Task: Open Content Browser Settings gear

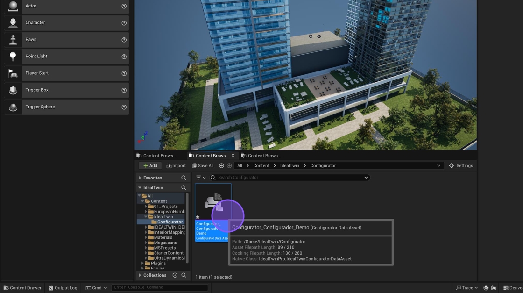Action: (x=451, y=166)
